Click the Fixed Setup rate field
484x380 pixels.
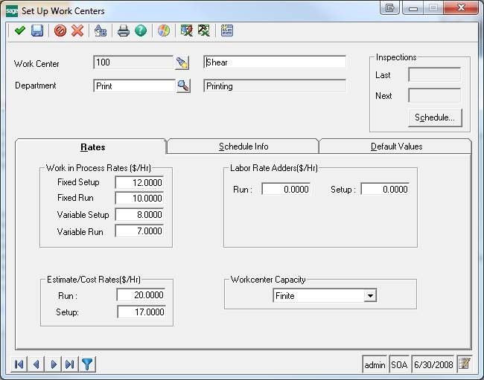tap(139, 182)
